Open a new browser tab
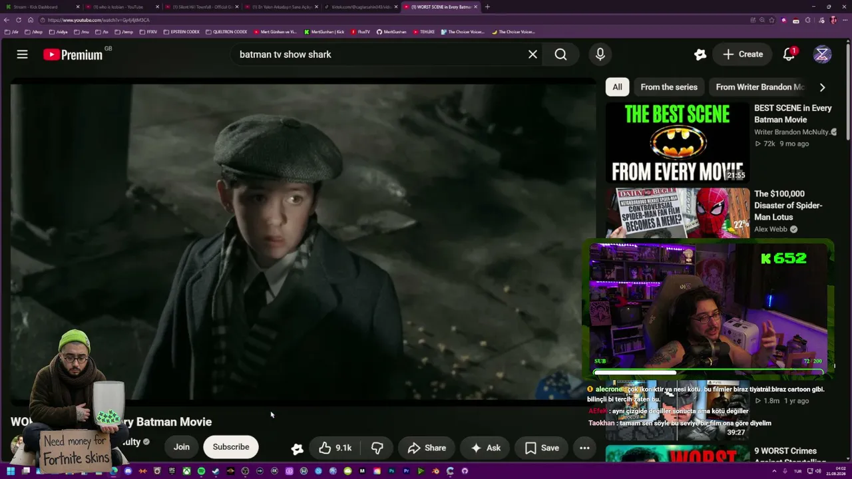Screen dimensions: 852x479 (487, 7)
